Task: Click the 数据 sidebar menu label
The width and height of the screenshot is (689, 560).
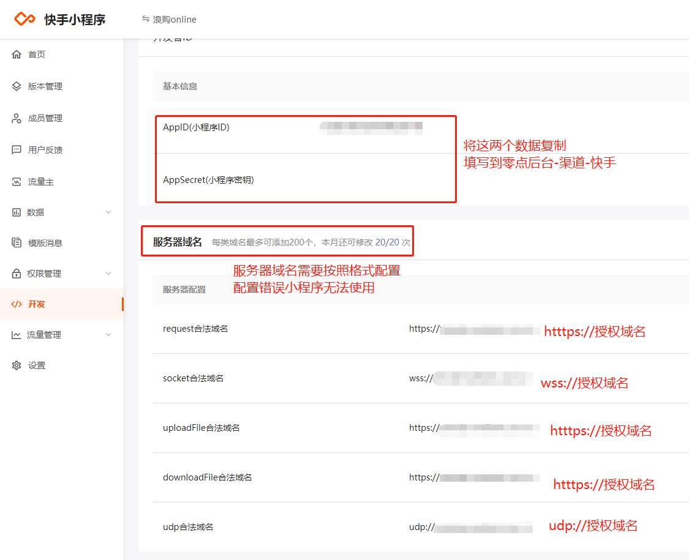Action: [x=36, y=212]
